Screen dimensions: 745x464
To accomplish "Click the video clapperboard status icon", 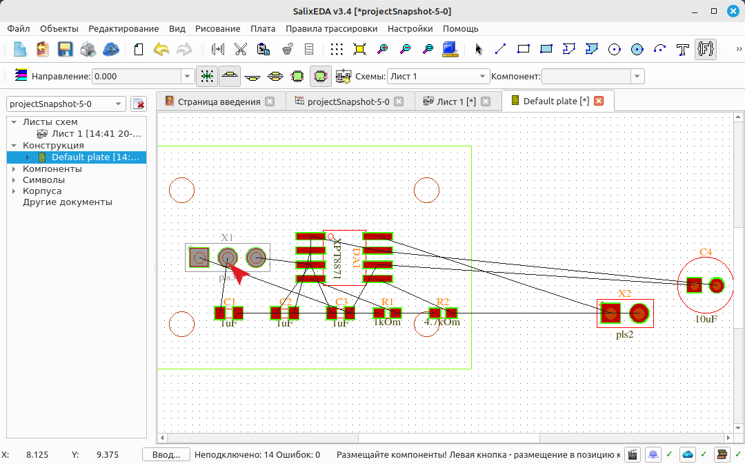I will point(632,455).
